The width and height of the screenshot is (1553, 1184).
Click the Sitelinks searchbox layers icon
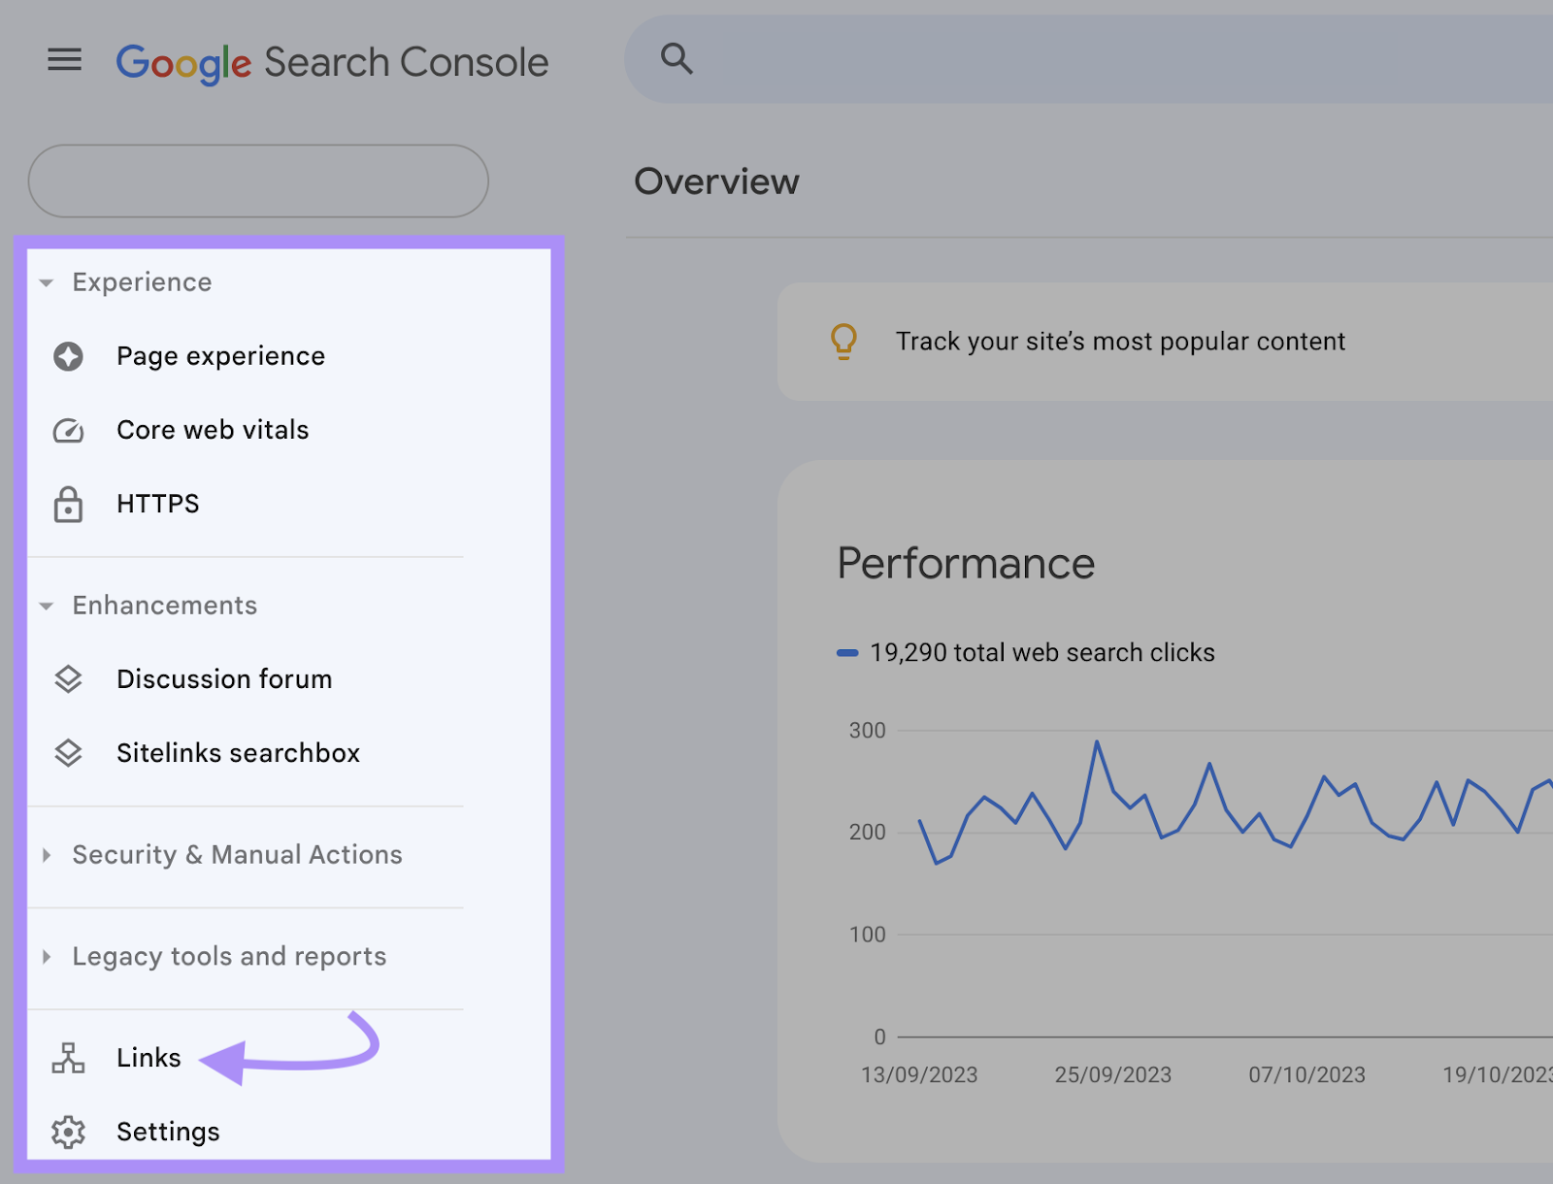click(x=68, y=753)
